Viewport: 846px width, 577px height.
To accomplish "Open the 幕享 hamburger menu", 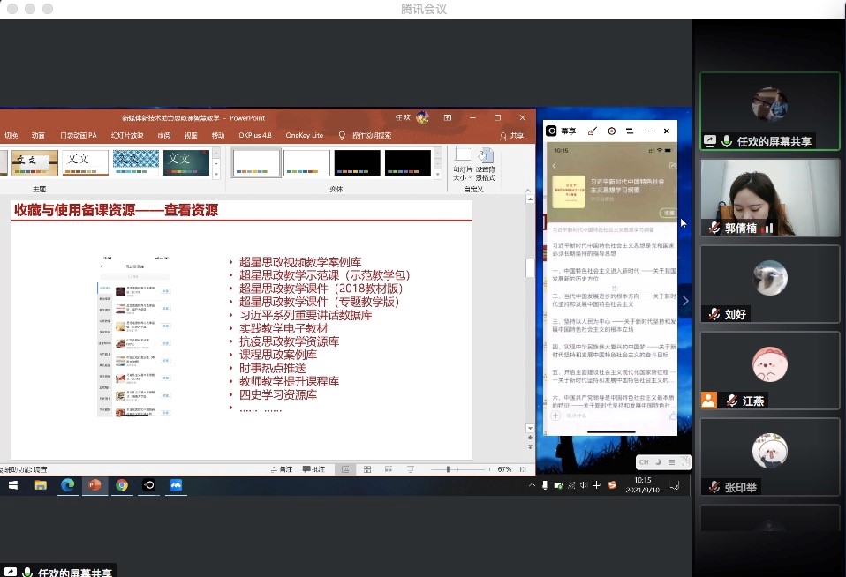I will (x=630, y=131).
